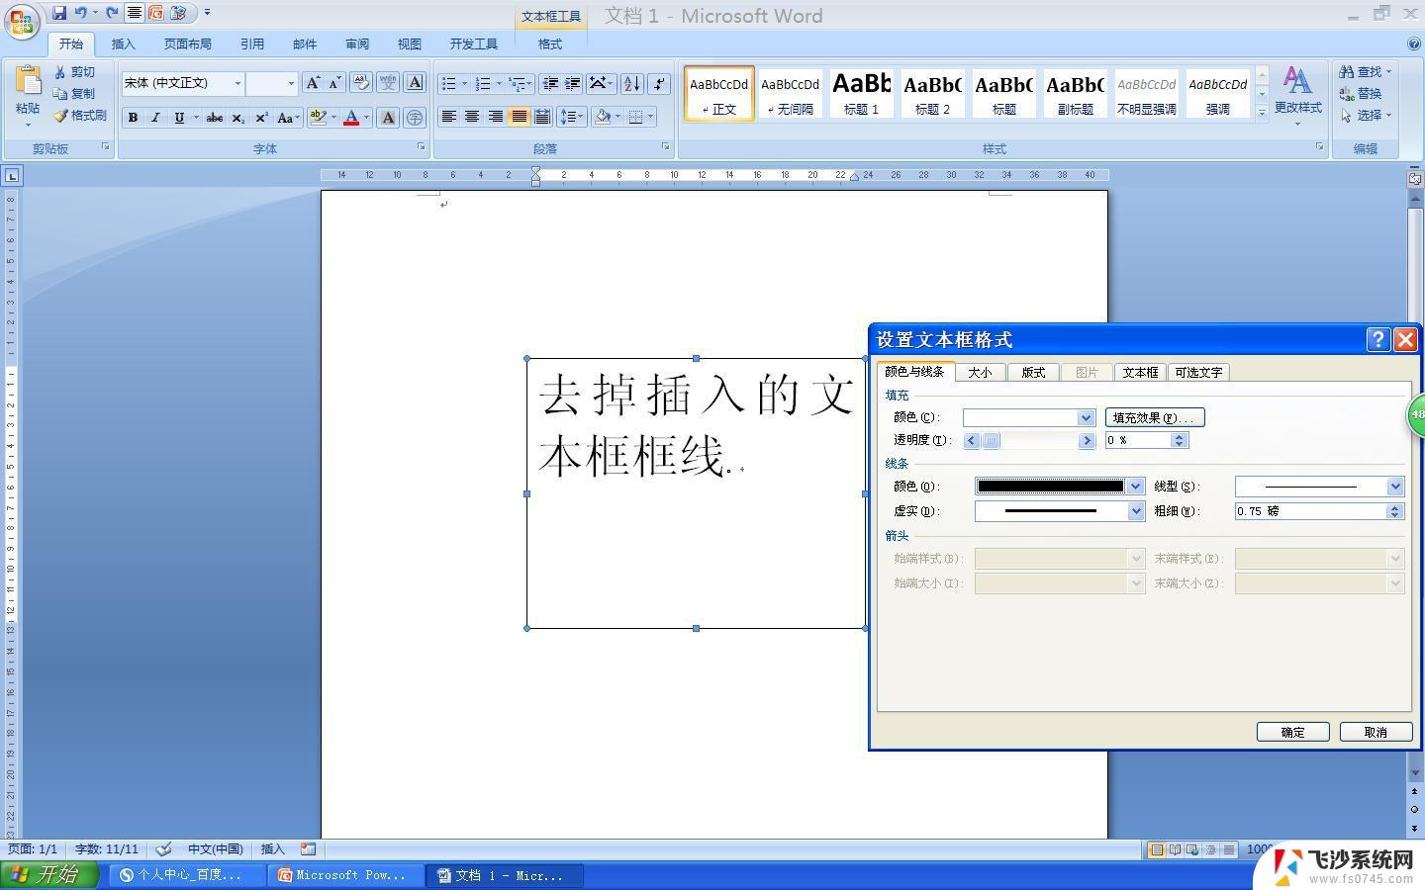Apply strikethrough formatting
1425x890 pixels.
[214, 118]
